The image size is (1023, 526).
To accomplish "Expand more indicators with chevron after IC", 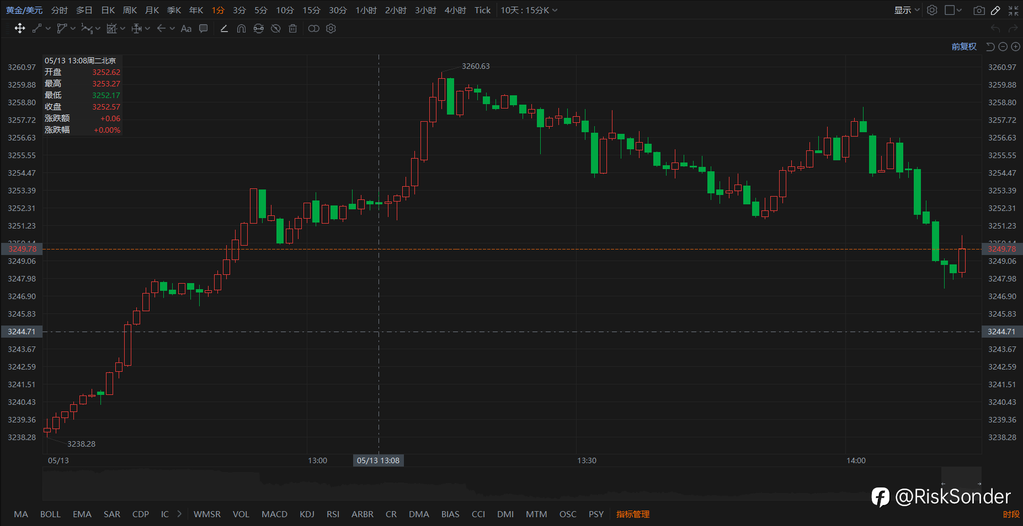I will click(179, 514).
